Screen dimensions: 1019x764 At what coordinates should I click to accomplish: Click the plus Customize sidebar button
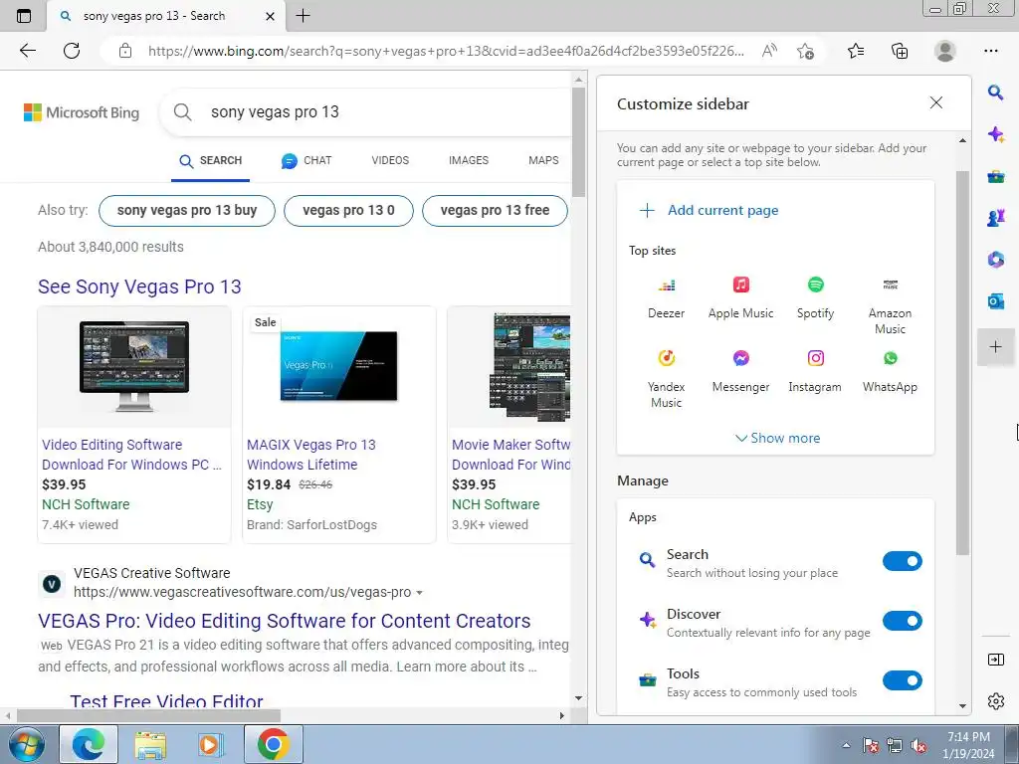[x=995, y=347]
